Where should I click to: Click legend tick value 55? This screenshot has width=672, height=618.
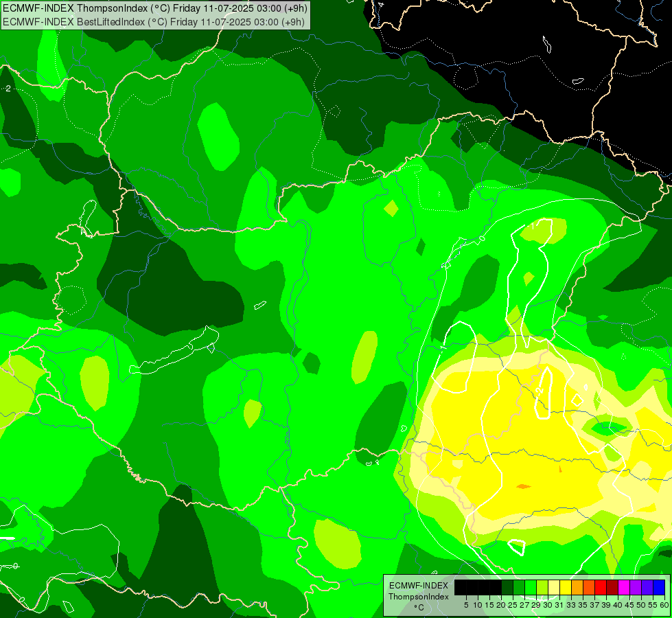(653, 605)
